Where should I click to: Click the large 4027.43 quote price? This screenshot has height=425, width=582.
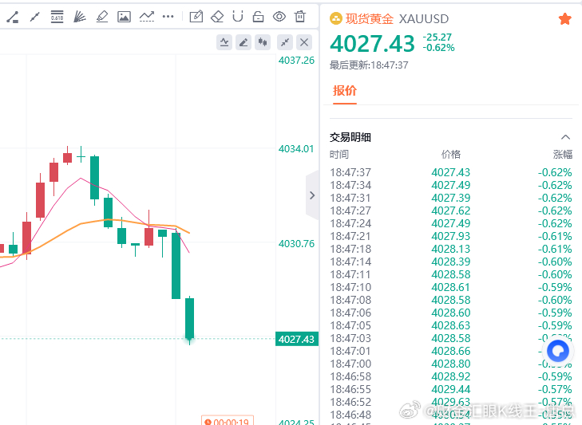tap(372, 44)
